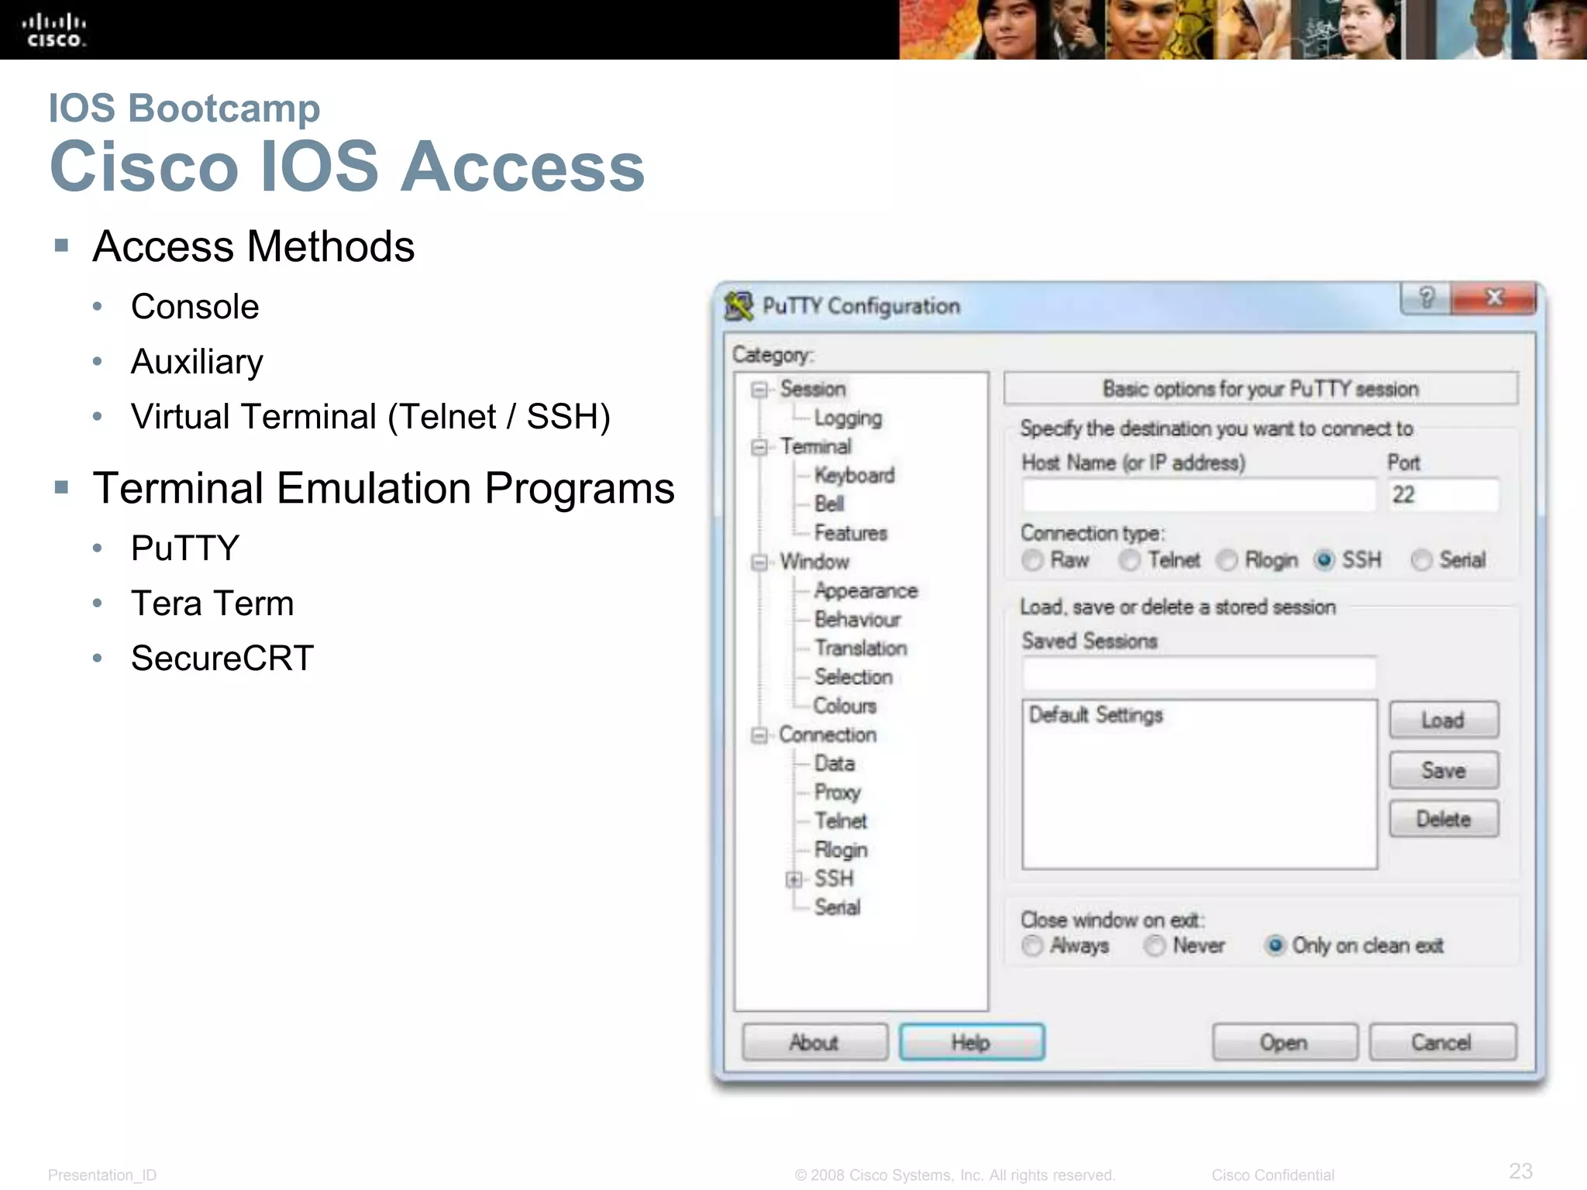Click the Cancel button
1587x1190 pixels.
(1442, 1042)
